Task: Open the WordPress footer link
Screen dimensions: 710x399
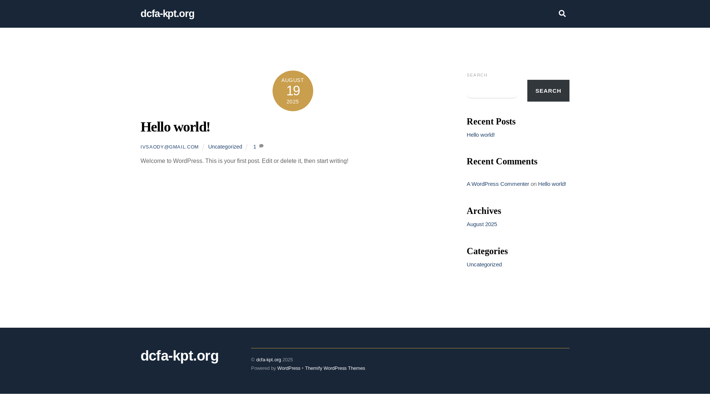Action: click(x=289, y=368)
